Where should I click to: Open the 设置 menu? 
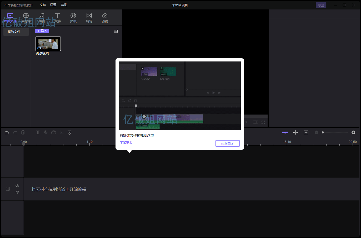tap(53, 5)
